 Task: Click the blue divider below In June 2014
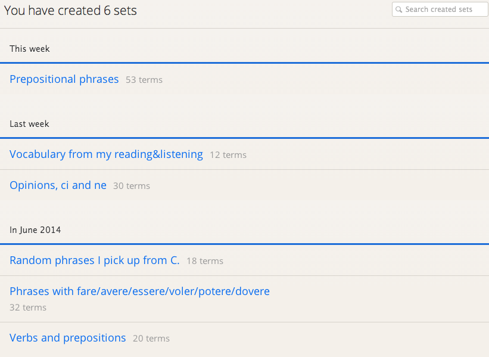244,244
